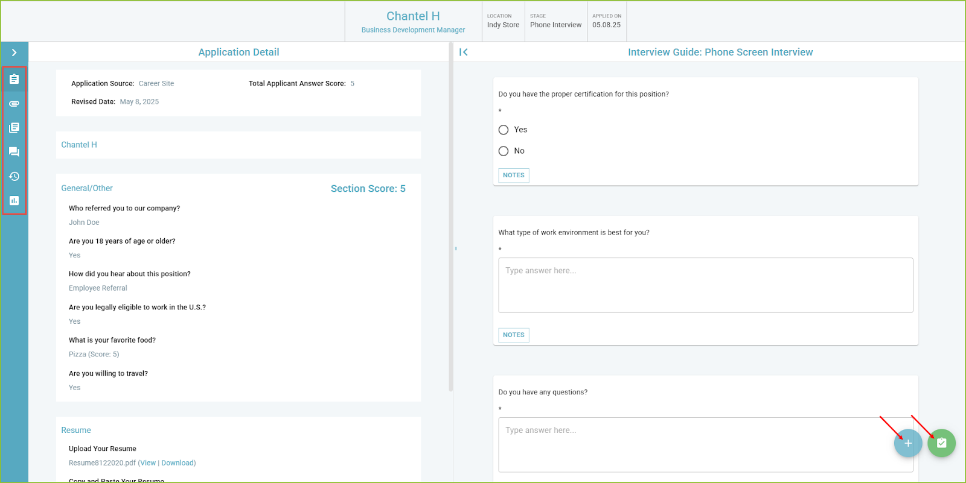Screen dimensions: 966x483
Task: Click the blue plus floating button
Action: coord(908,443)
